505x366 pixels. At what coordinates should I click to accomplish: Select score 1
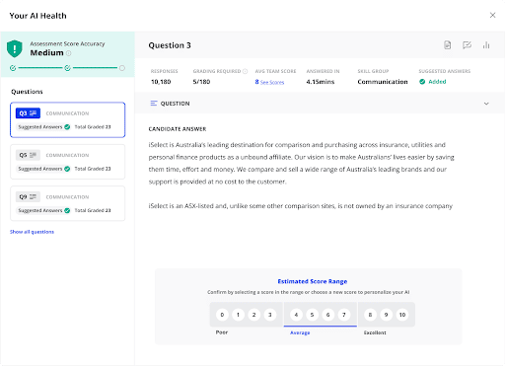tap(238, 315)
